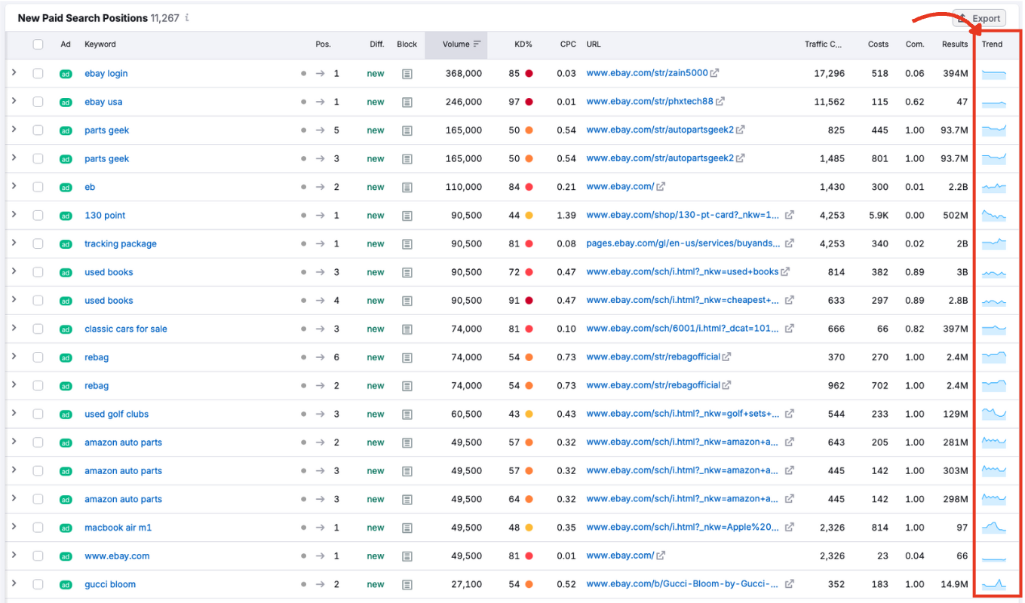
Task: Click the ad badge beside macbook air m1
Action: [x=66, y=527]
